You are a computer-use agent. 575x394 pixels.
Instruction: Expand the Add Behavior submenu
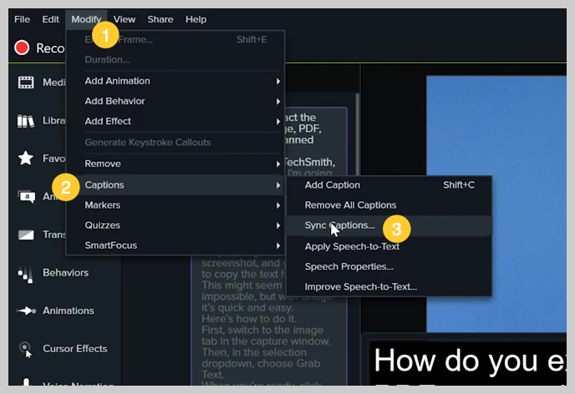175,101
